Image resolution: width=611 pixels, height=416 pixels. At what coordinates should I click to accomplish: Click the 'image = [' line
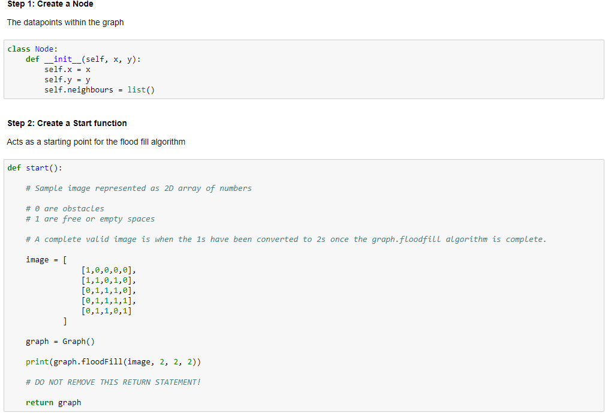[46, 259]
